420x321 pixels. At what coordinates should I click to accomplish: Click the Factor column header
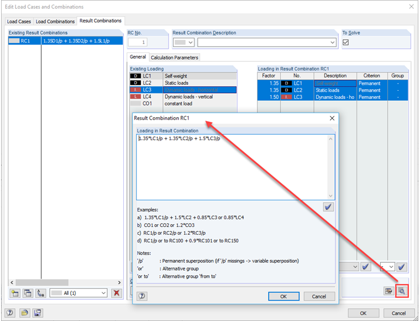click(269, 76)
